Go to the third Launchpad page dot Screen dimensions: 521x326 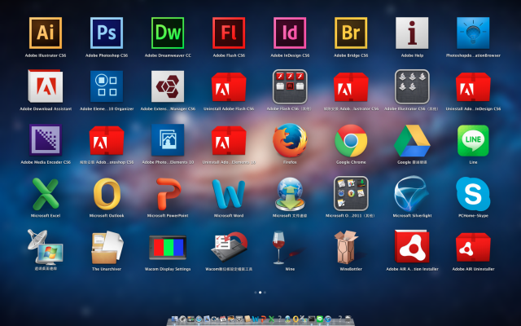(x=265, y=293)
